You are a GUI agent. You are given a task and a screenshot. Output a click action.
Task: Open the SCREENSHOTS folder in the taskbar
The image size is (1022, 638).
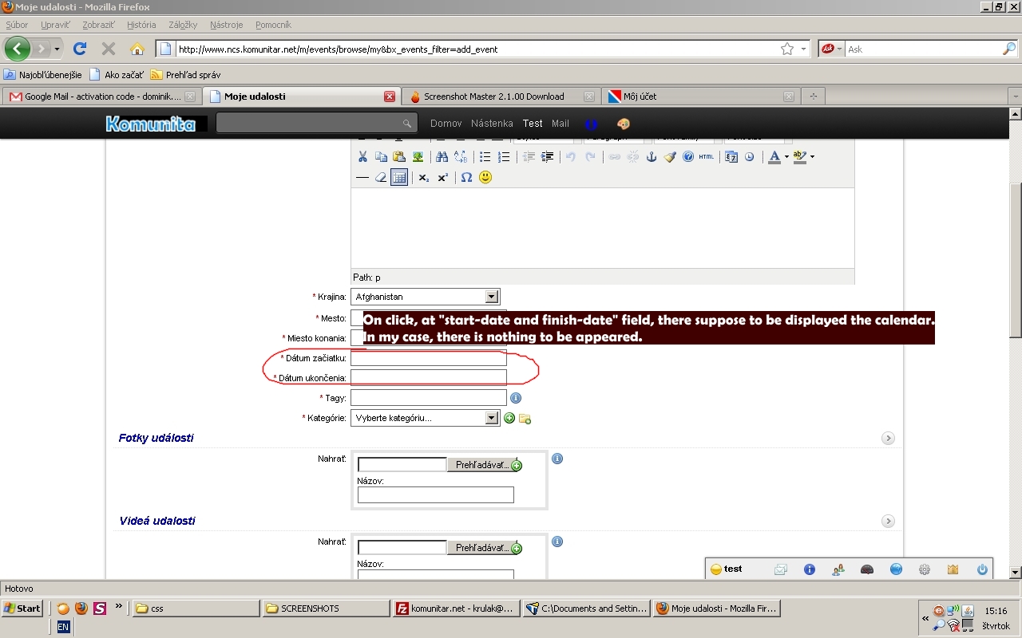tap(327, 608)
